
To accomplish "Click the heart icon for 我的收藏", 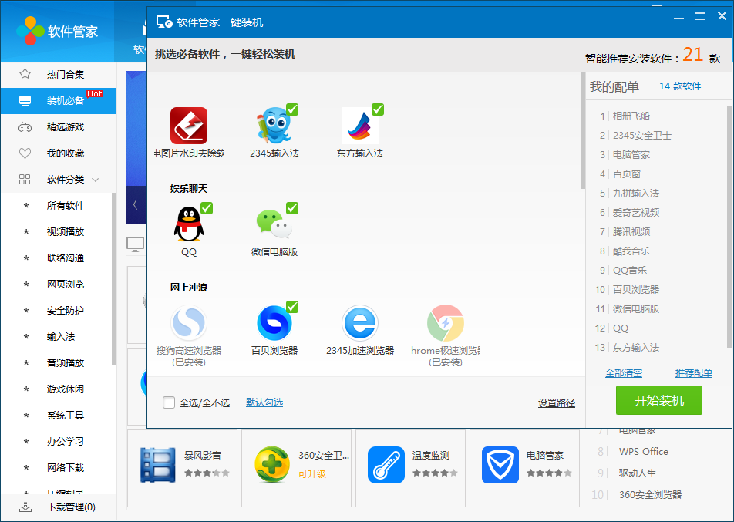I will coord(25,153).
